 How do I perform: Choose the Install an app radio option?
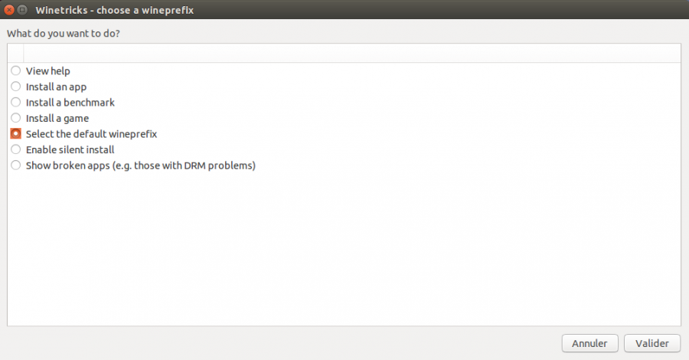(16, 86)
